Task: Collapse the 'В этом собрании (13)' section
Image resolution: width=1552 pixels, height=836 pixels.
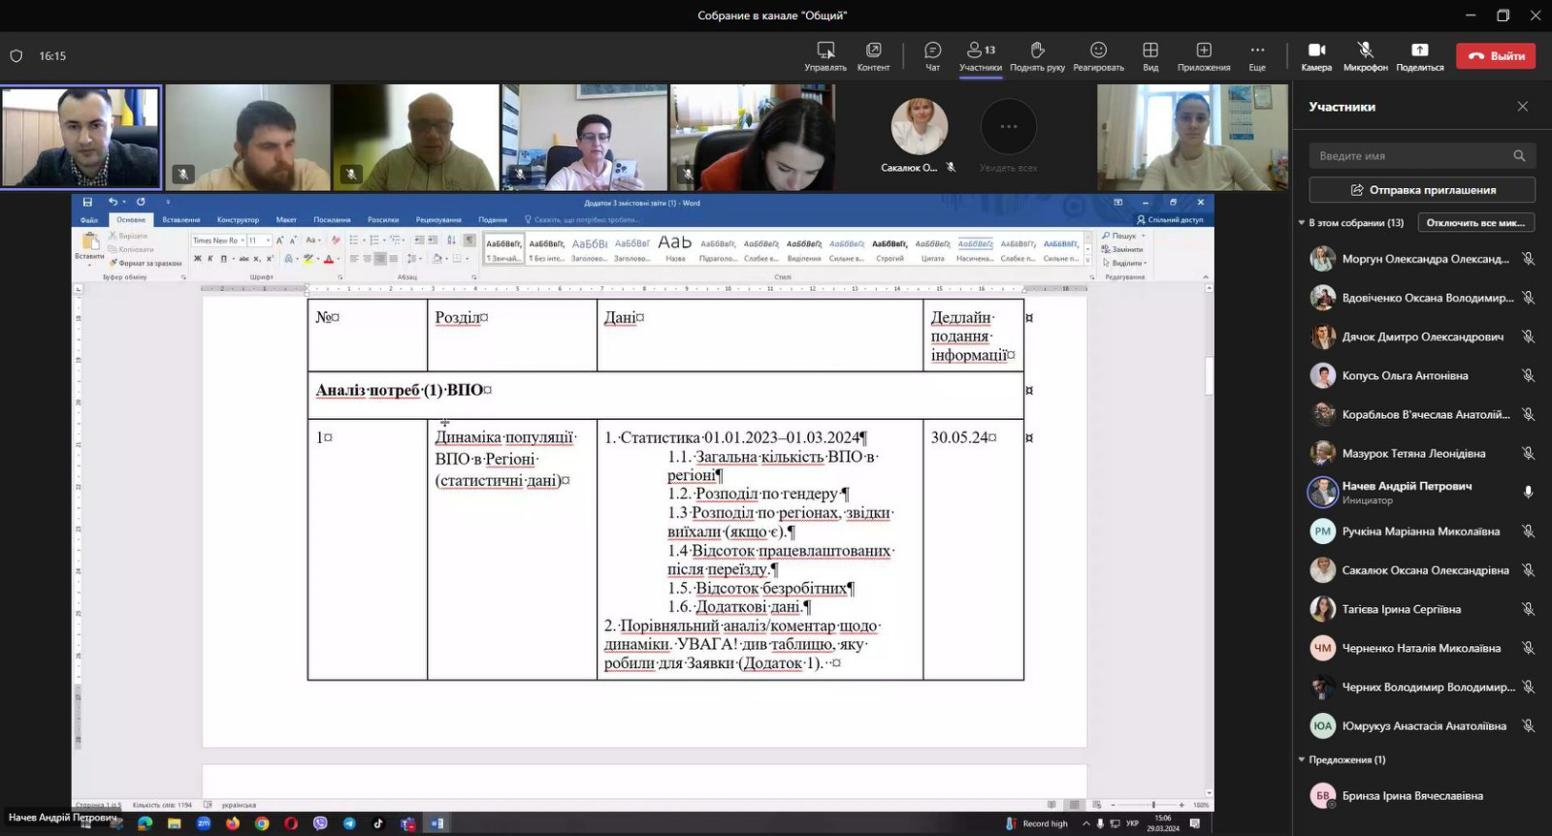Action: tap(1302, 223)
